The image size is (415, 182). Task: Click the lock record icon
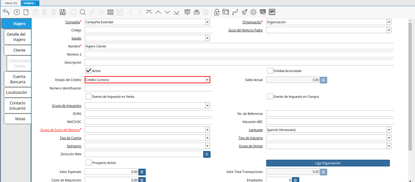pyautogui.click(x=217, y=12)
